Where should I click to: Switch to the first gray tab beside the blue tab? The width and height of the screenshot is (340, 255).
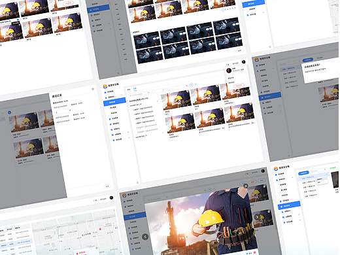point(129,90)
